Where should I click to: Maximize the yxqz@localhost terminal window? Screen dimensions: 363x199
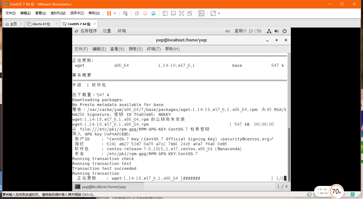(277, 40)
